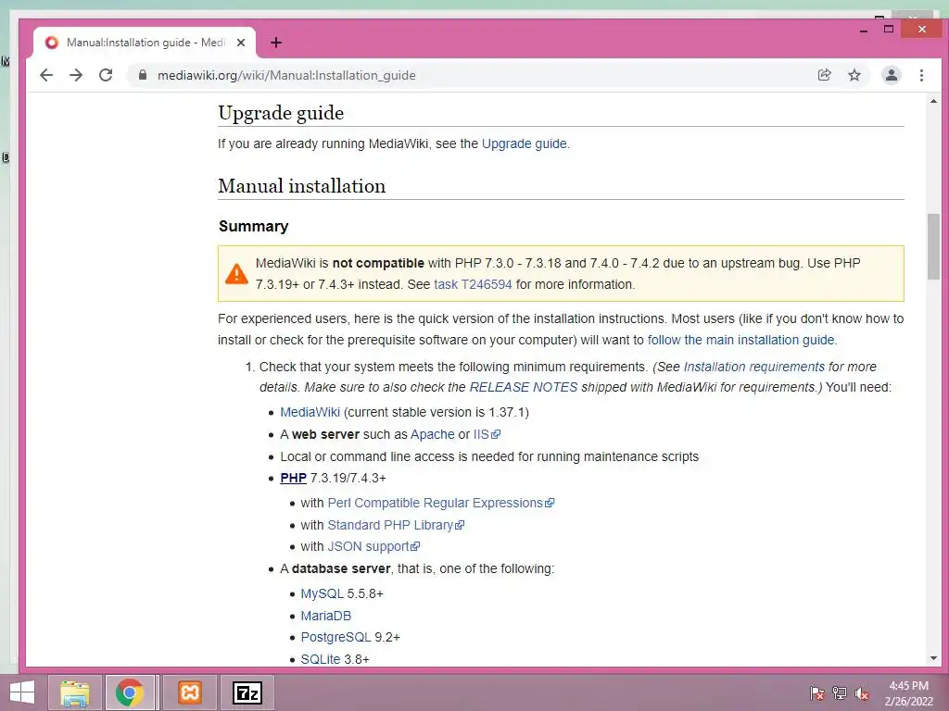
Task: Open the MediaWiki download link
Action: [x=310, y=412]
